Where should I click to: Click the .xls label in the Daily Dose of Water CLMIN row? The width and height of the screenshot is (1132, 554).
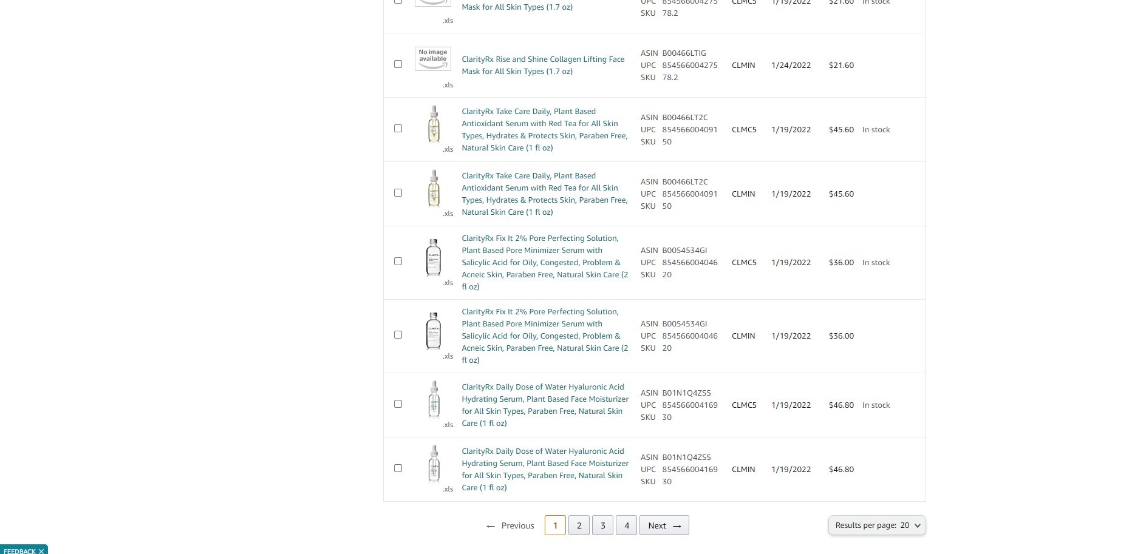point(448,489)
